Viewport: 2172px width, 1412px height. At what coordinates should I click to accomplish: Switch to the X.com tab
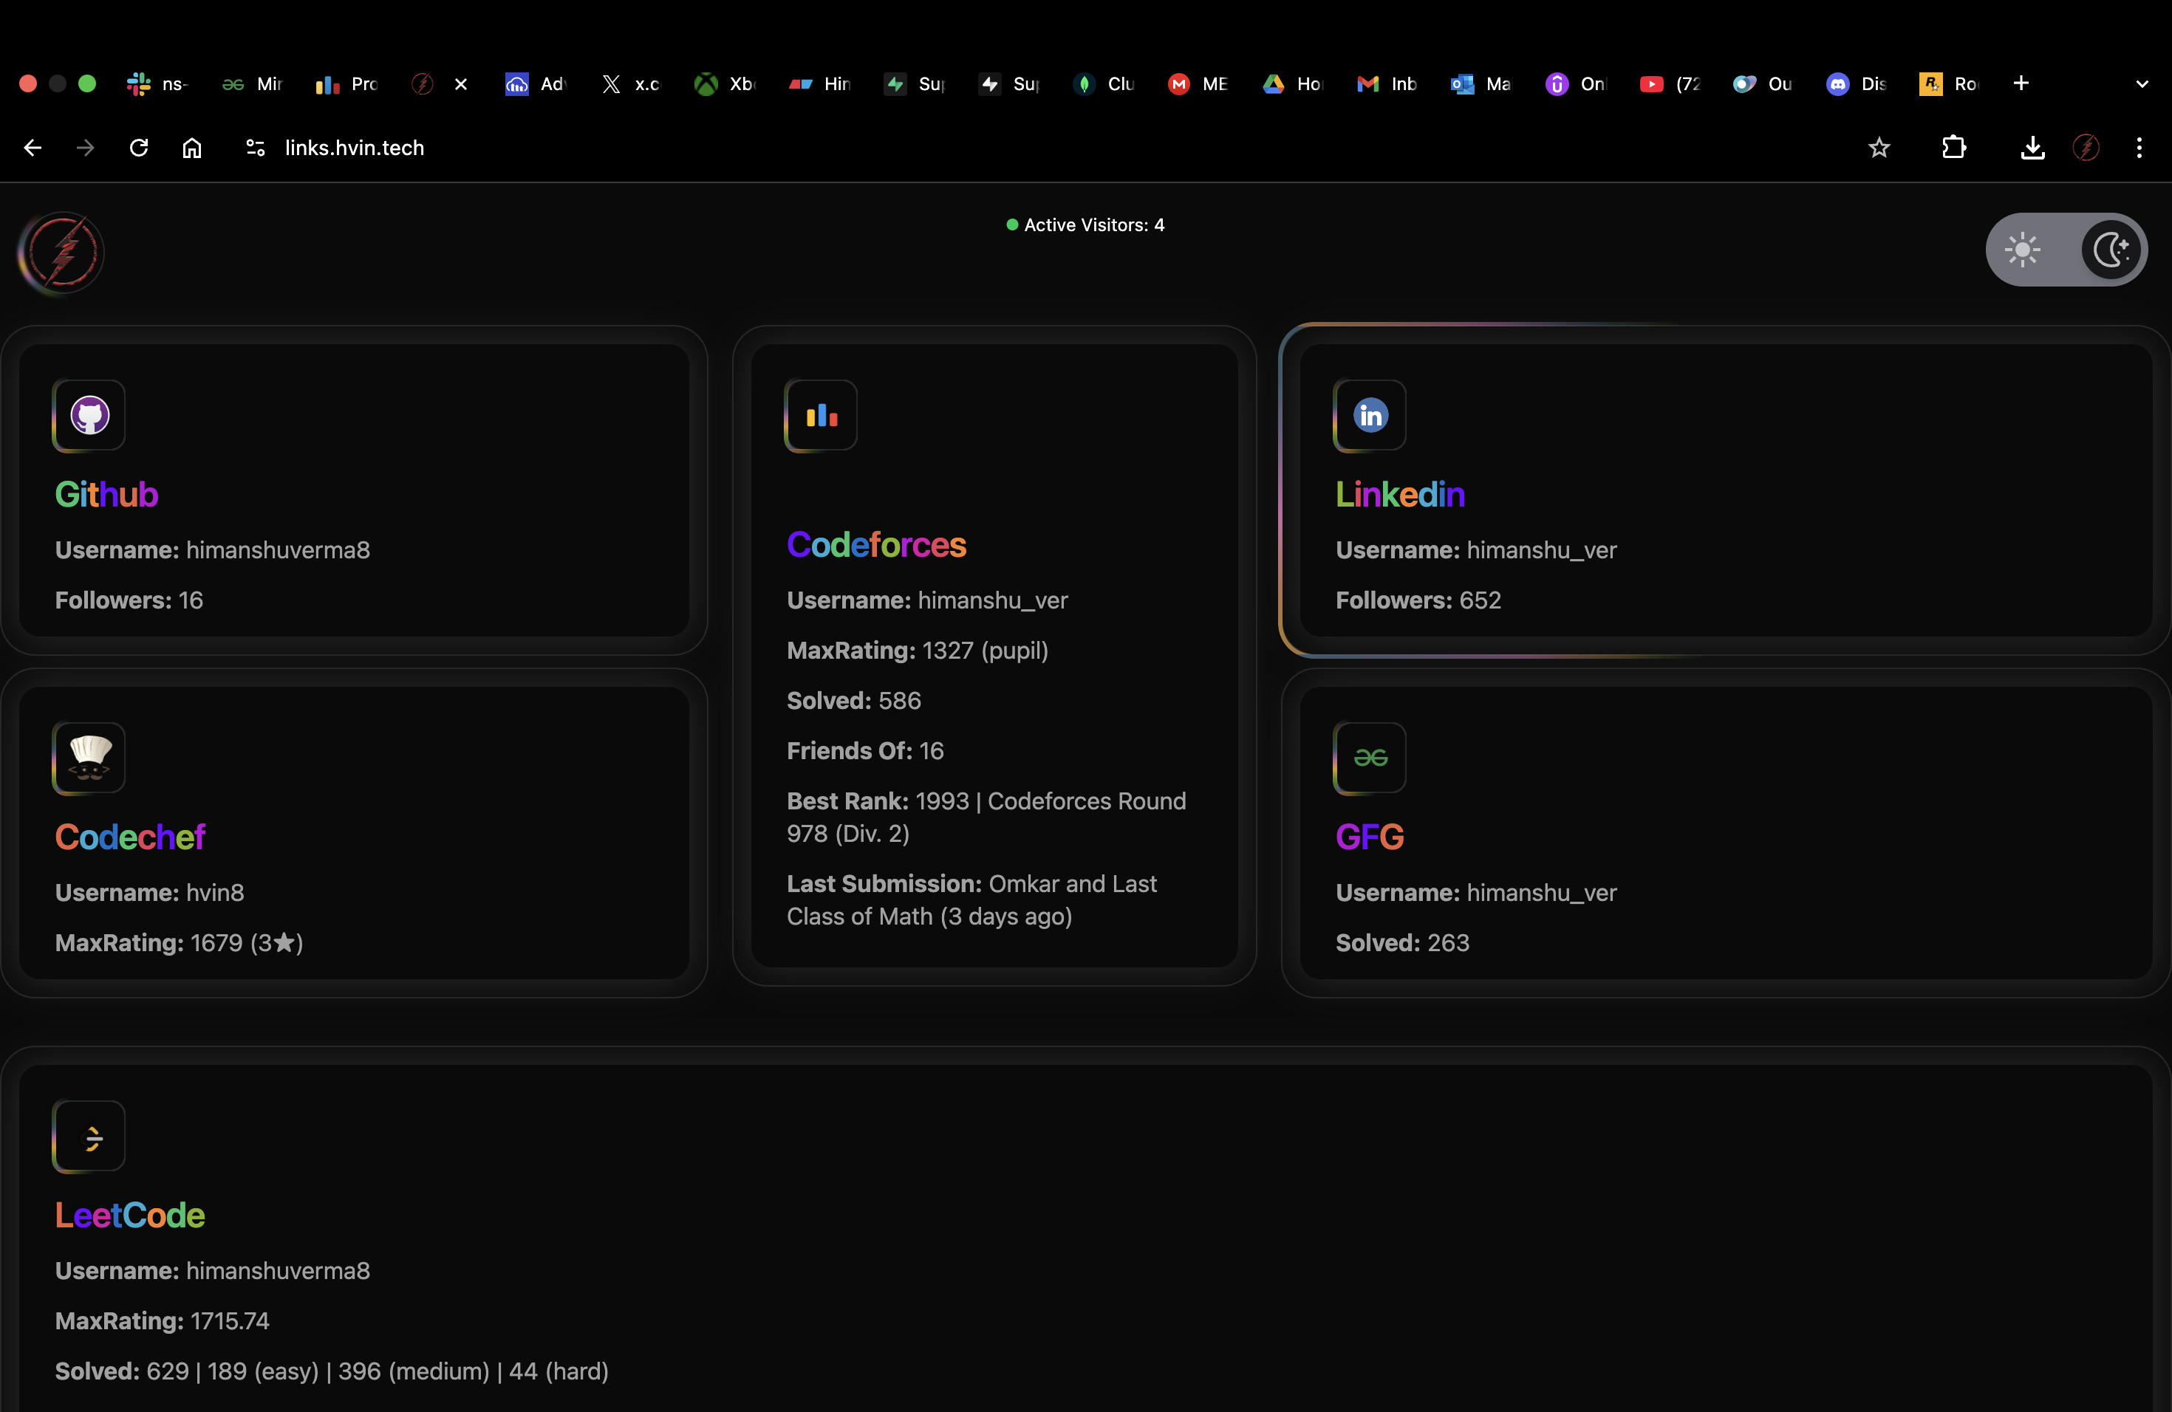[631, 84]
